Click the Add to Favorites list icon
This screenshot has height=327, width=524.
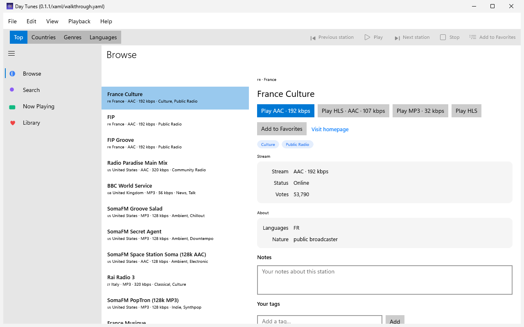(x=473, y=37)
